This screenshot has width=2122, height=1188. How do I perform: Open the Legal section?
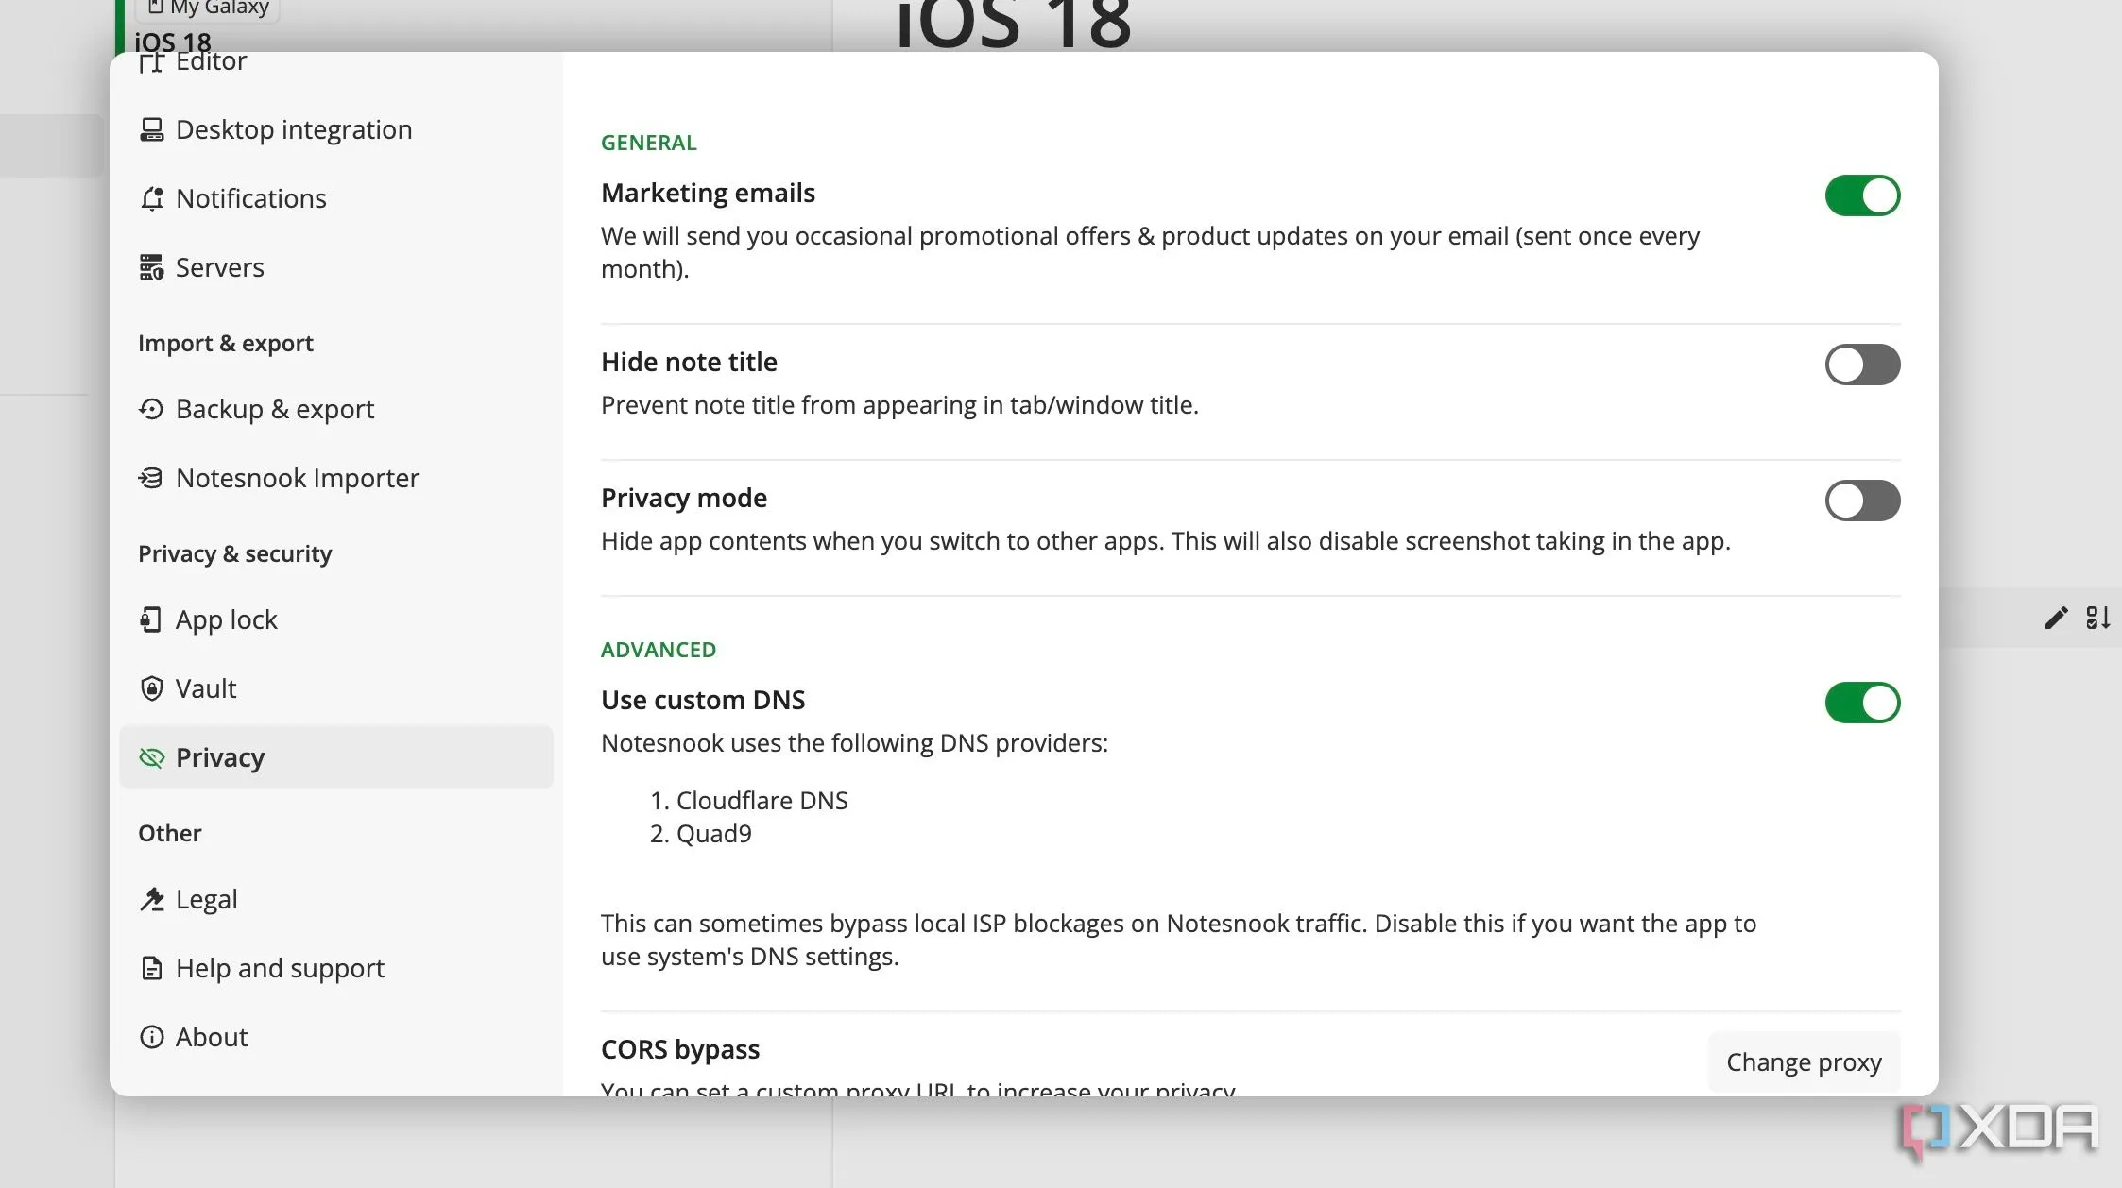pos(336,899)
